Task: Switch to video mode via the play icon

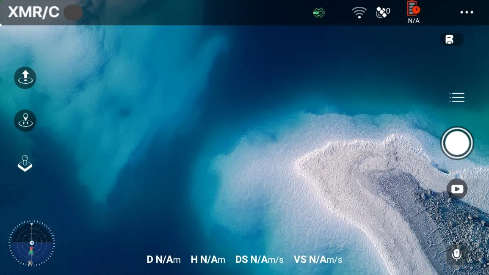Action: 457,189
